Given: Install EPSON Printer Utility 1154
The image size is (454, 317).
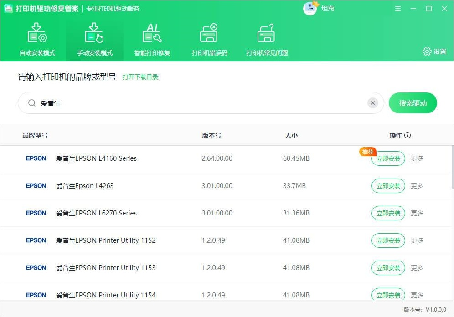Looking at the screenshot, I should [x=388, y=294].
